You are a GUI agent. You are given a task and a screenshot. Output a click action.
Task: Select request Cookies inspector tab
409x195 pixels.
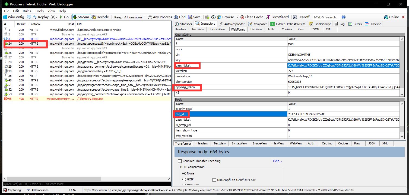287,29
